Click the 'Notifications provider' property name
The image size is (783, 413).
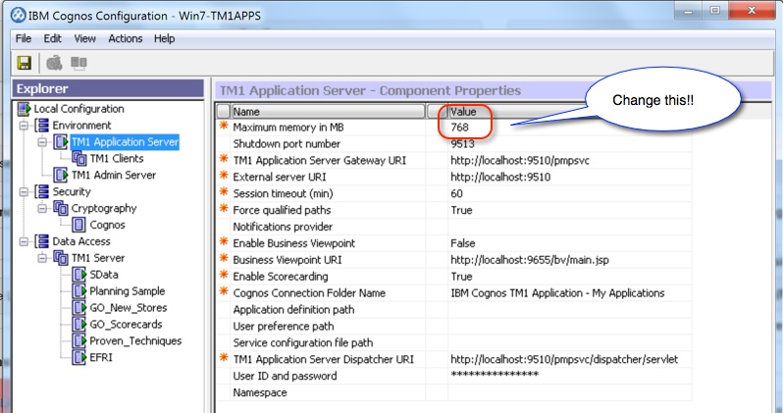283,227
